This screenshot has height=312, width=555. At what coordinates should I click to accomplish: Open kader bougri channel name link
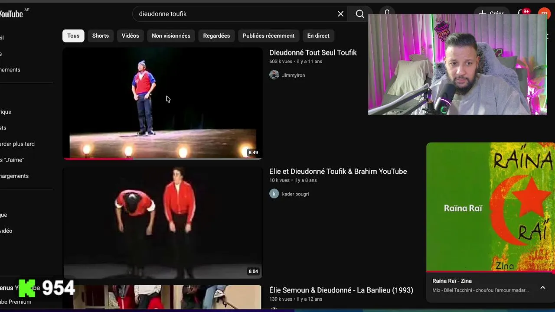pos(295,194)
